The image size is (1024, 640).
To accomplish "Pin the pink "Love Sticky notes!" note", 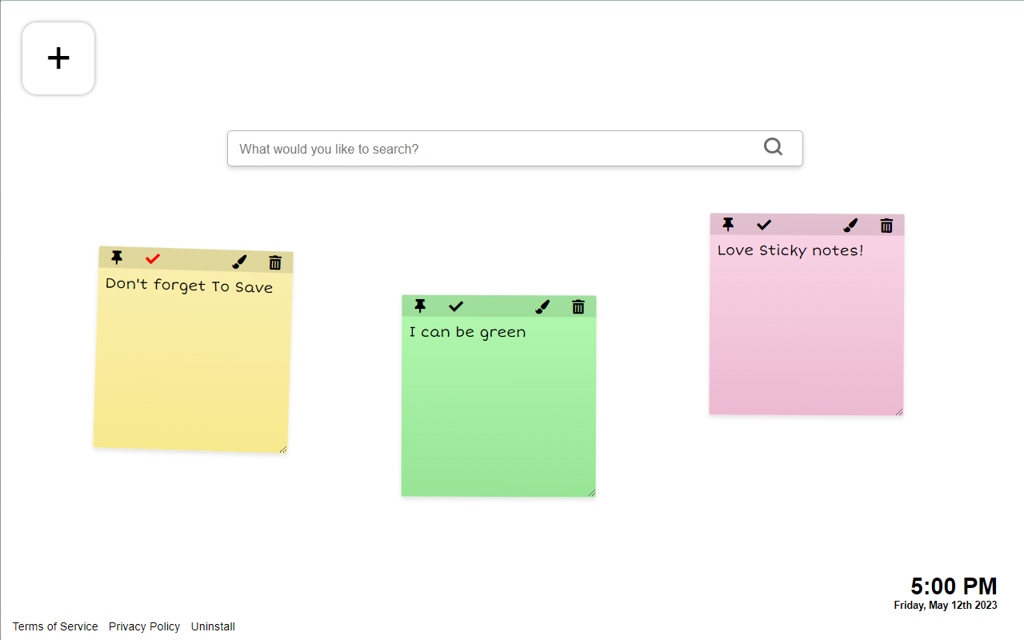I will tap(728, 224).
